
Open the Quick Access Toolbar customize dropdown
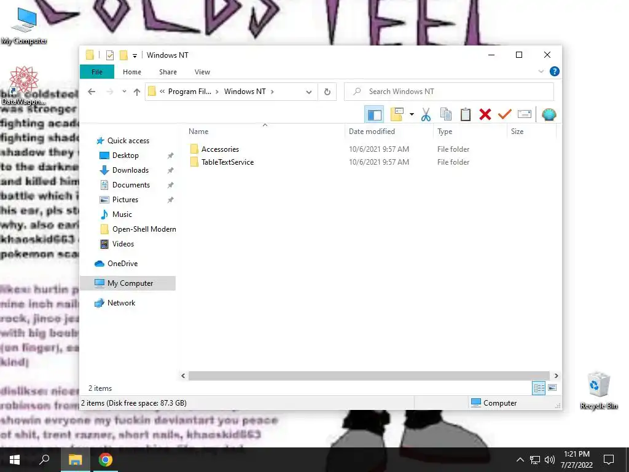tap(135, 55)
